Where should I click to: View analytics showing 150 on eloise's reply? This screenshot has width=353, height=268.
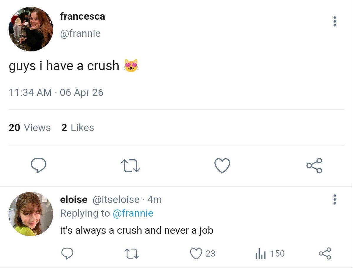click(270, 253)
